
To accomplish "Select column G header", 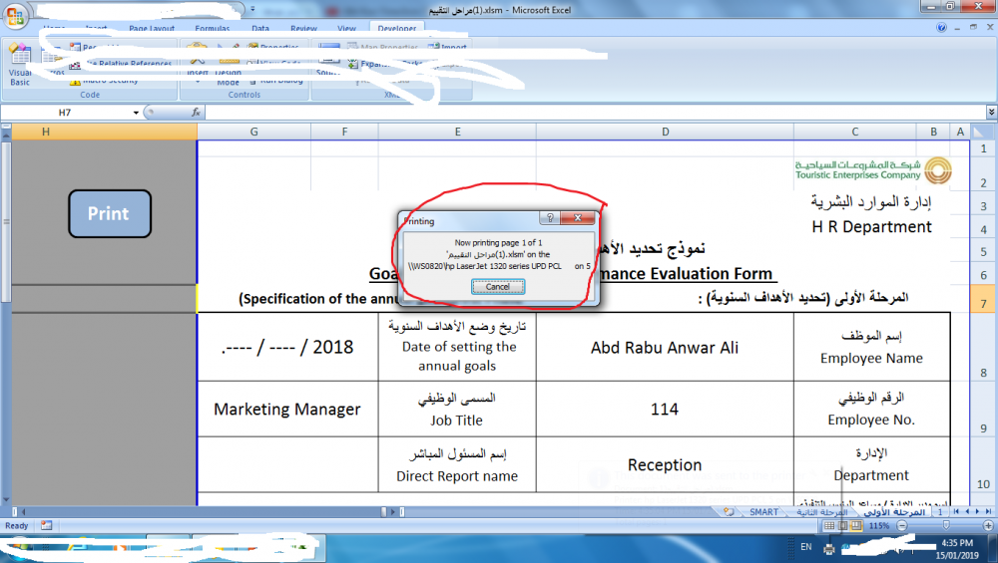I will 253,132.
